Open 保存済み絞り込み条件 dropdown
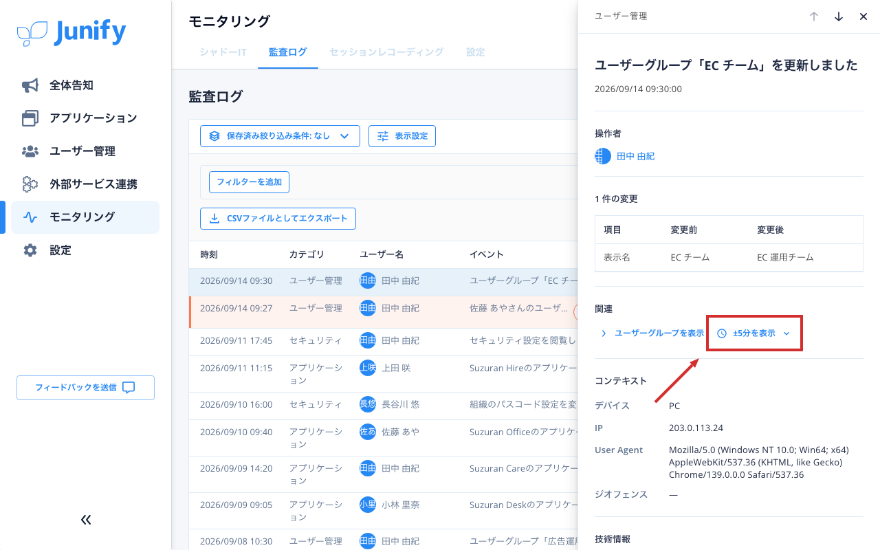This screenshot has height=550, width=880. [x=280, y=136]
